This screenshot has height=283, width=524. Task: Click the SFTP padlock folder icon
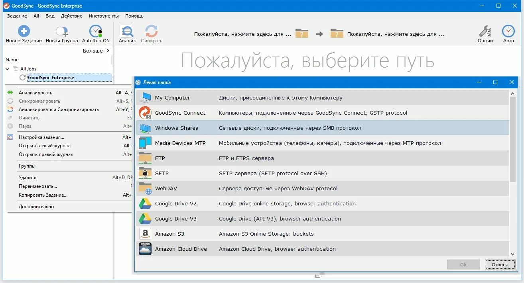[x=145, y=173]
